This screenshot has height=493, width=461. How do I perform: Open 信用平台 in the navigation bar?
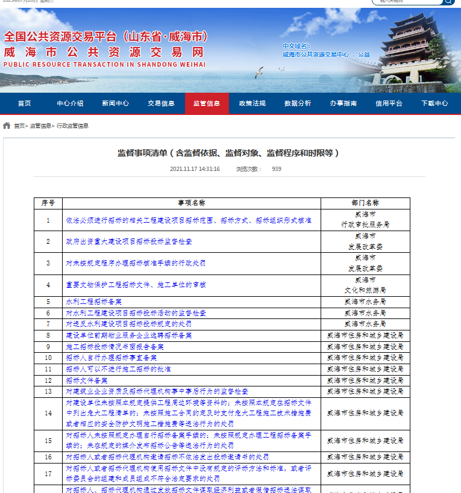(389, 104)
